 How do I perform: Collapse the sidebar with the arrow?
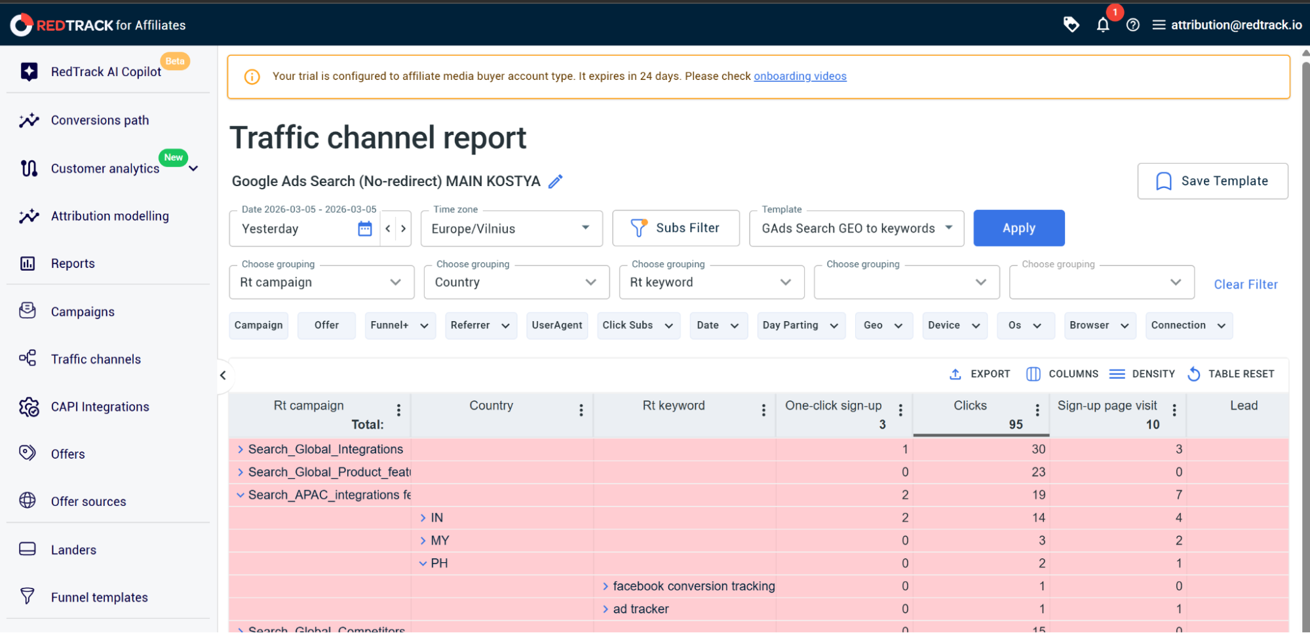223,375
